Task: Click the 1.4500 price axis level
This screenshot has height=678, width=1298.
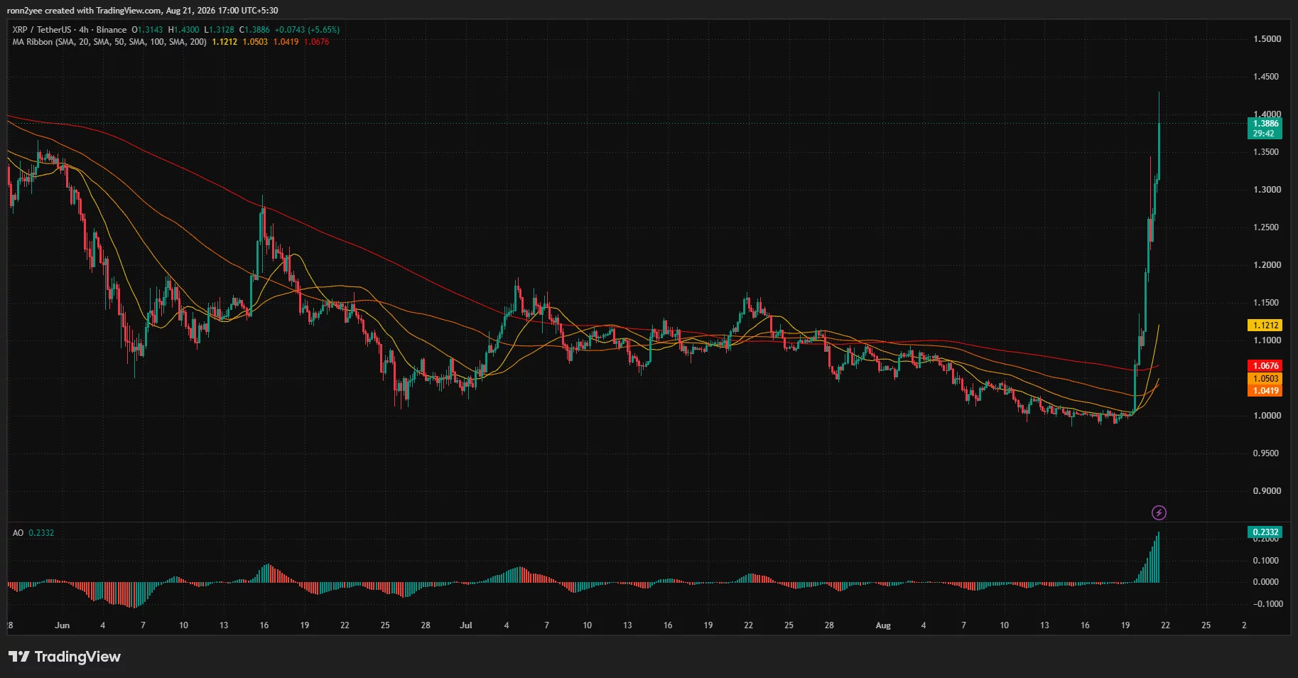Action: 1267,77
